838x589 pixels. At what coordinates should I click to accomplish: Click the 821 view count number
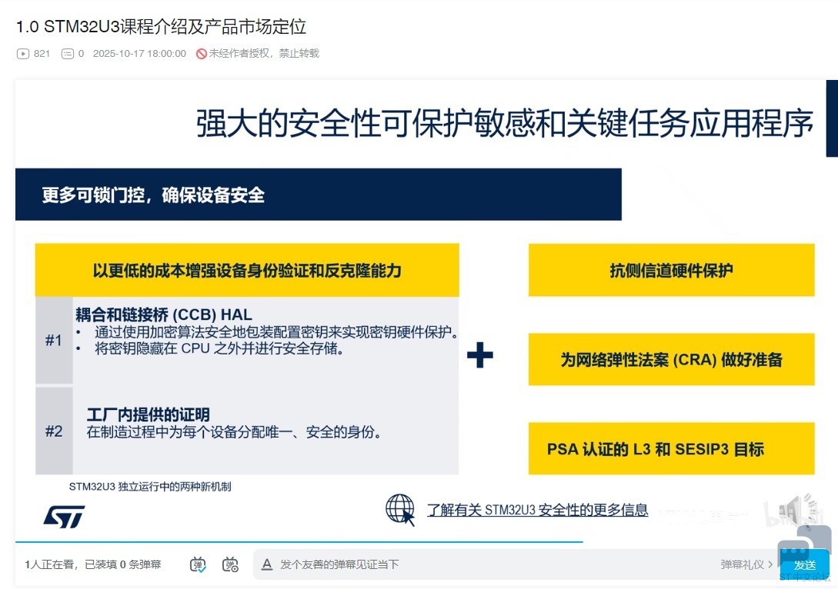42,54
